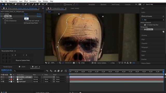Viewport: 166px width, 93px height.
Task: Clear the effects search field
Action: click(x=163, y=20)
